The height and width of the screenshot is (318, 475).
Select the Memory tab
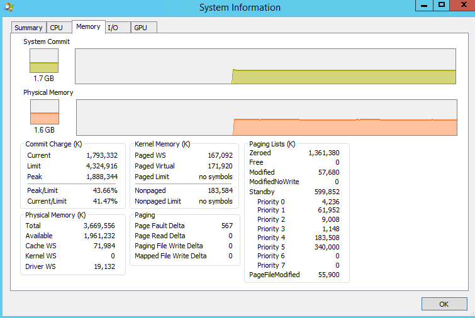(x=88, y=26)
